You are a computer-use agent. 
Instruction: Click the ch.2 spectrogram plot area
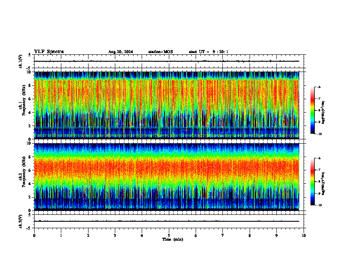(x=167, y=177)
